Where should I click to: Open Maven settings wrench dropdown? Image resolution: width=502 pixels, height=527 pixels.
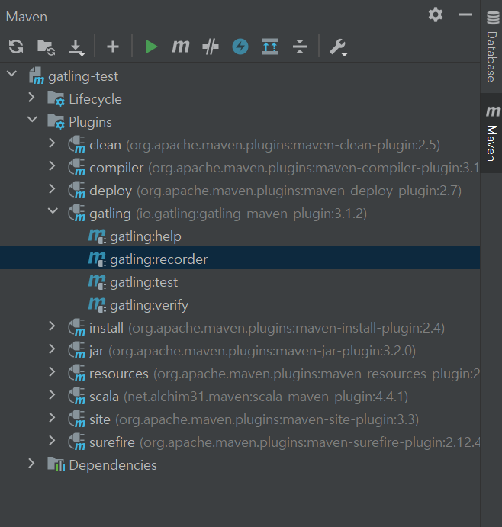[338, 47]
